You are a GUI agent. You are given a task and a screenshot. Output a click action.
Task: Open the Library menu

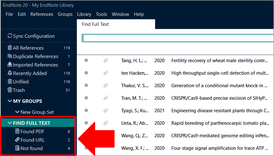pyautogui.click(x=84, y=14)
